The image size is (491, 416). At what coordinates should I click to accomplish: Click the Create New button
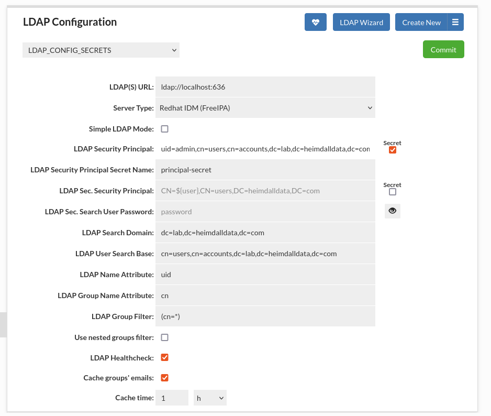pos(421,22)
